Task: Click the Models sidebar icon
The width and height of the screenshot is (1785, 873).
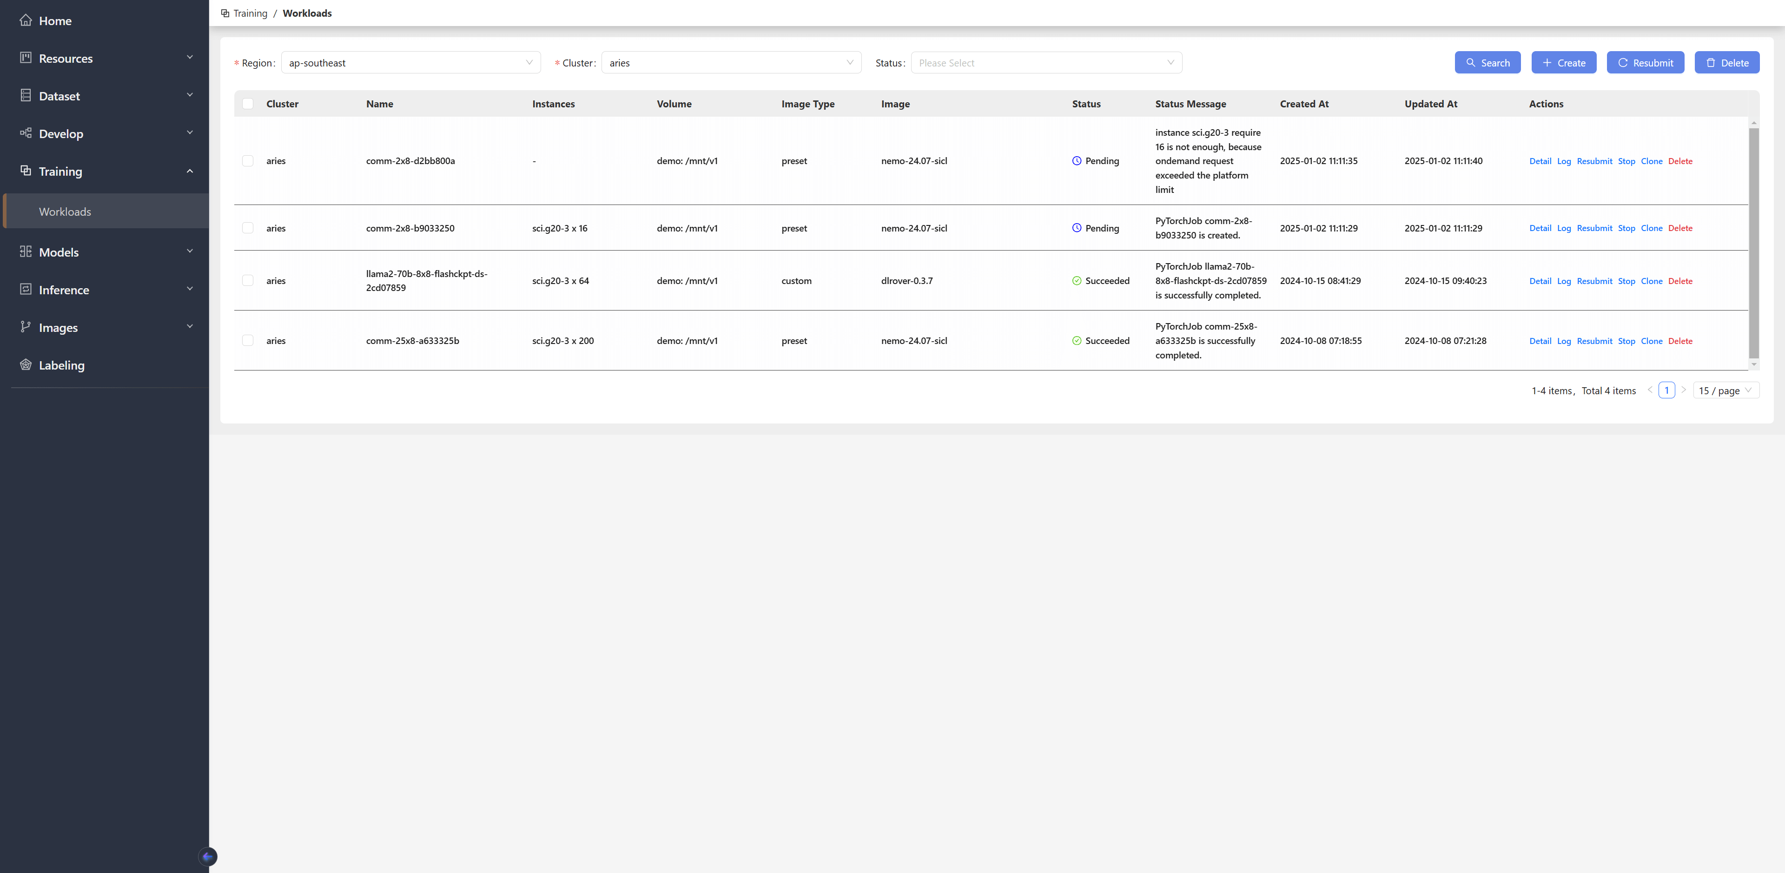Action: pyautogui.click(x=26, y=251)
